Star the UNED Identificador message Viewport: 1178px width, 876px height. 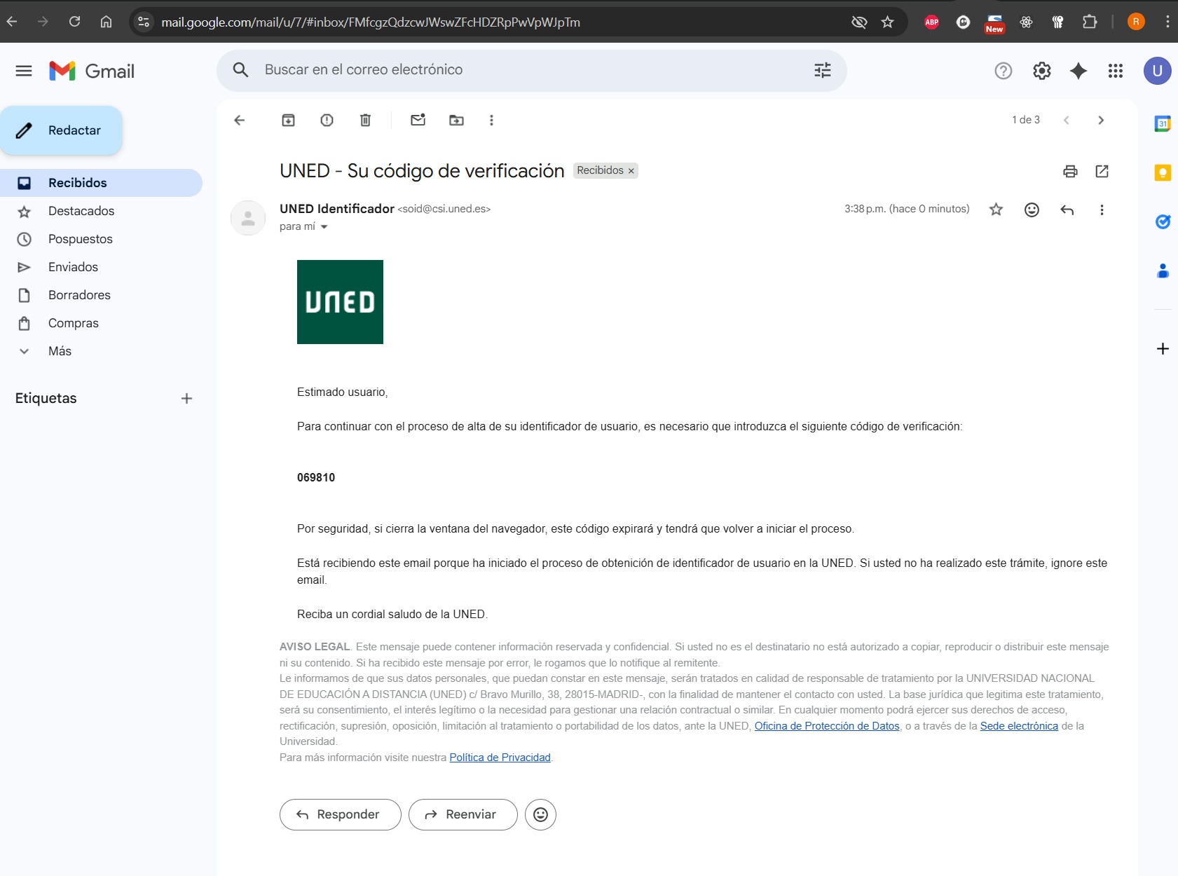pos(996,210)
